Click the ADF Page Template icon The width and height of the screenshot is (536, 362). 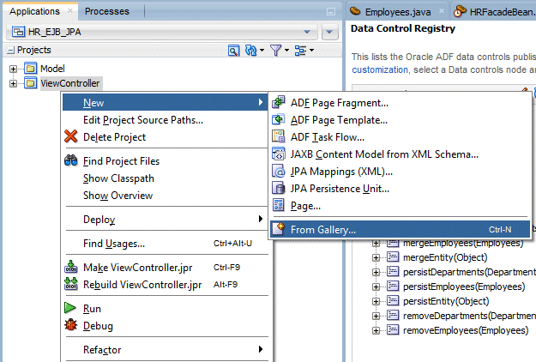(x=279, y=119)
